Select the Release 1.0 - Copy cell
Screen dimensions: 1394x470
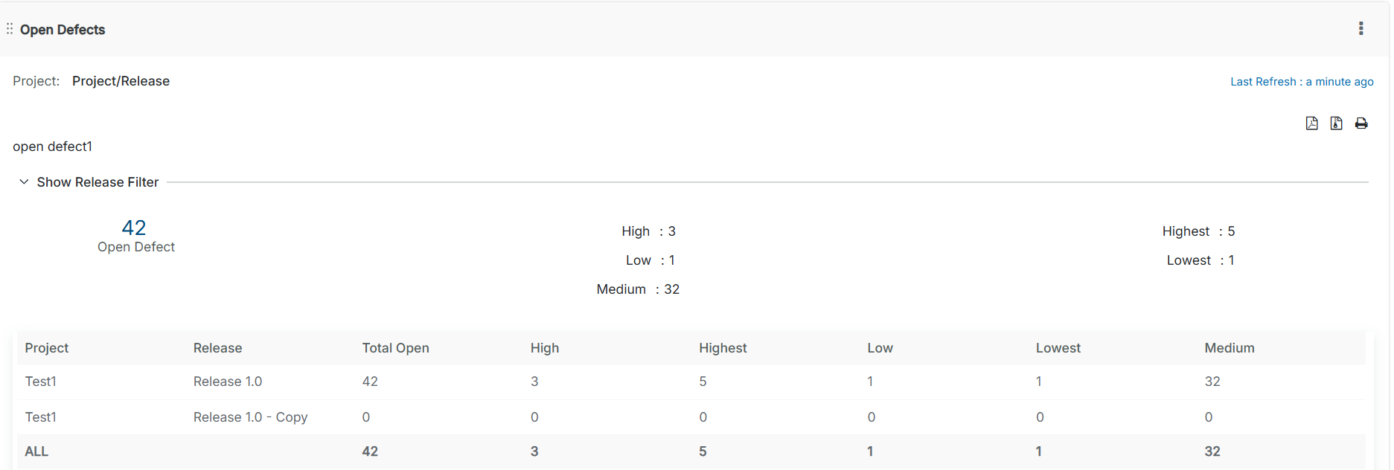[x=250, y=417]
